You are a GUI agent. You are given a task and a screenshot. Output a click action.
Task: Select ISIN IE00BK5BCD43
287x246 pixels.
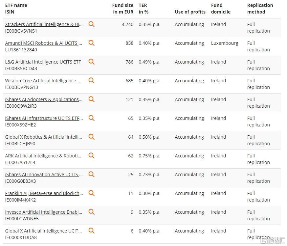[x=21, y=68]
